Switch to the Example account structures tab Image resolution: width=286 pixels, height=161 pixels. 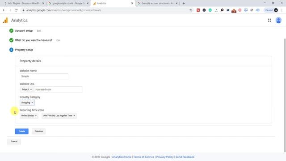157,3
